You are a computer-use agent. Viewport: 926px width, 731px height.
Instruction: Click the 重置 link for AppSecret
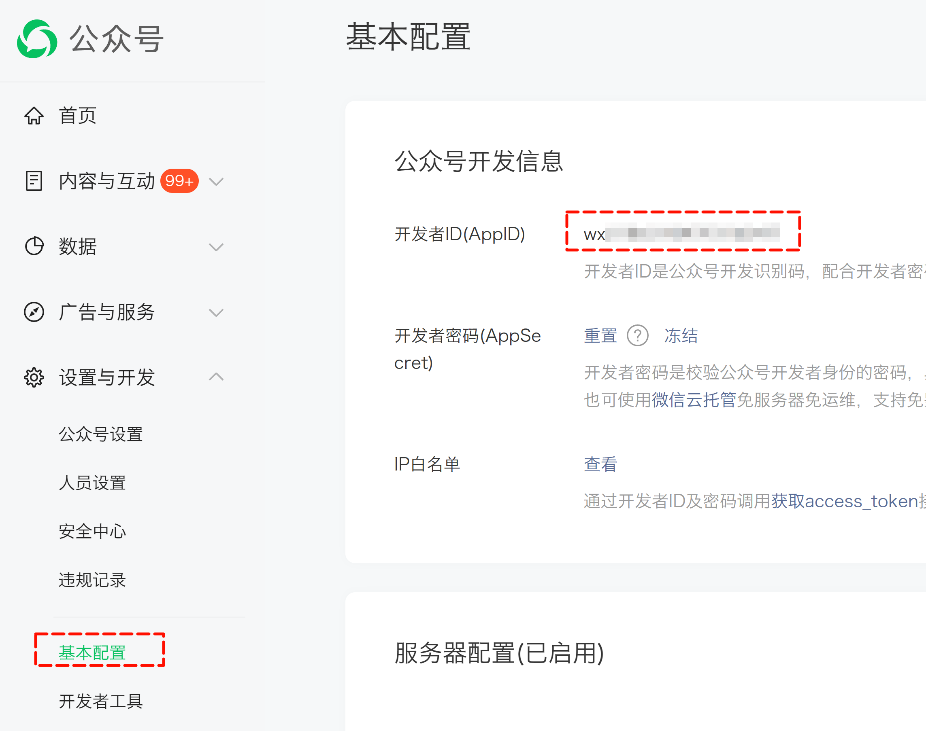click(x=600, y=335)
